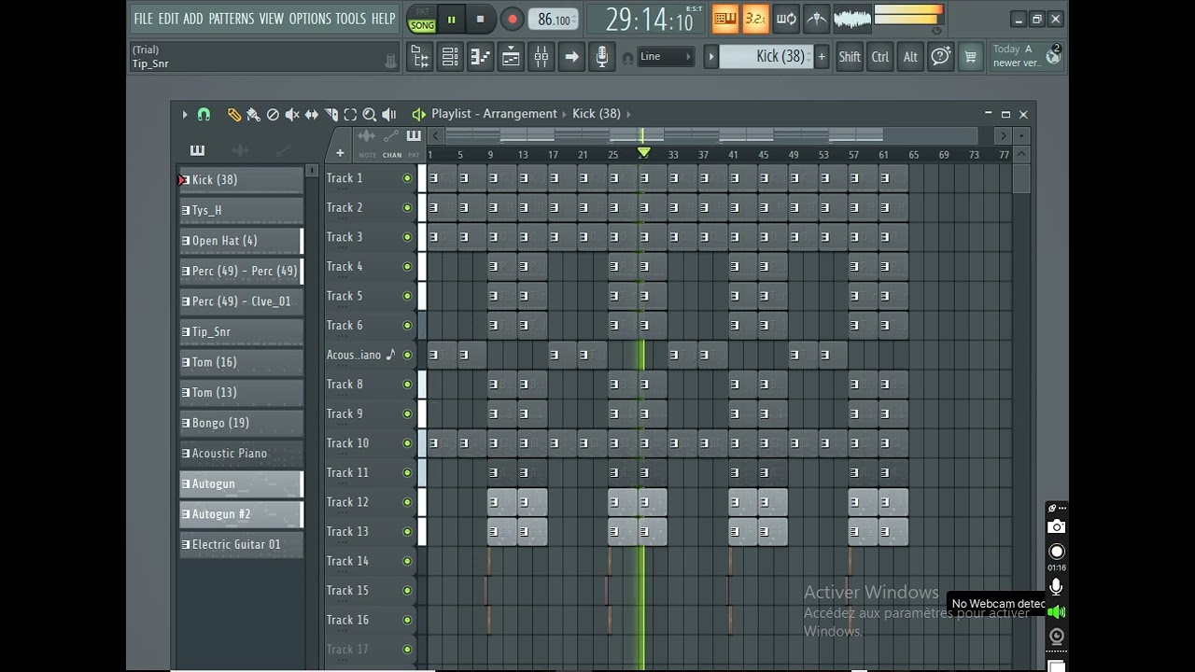Mute Track 13 using its green dot
1195x672 pixels.
[407, 532]
